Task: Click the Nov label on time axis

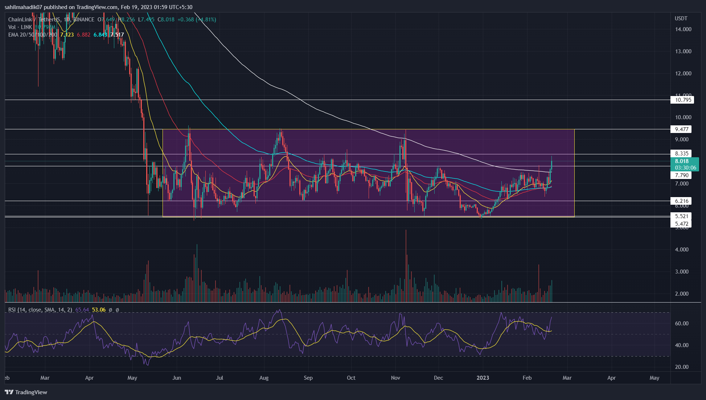Action: point(395,378)
